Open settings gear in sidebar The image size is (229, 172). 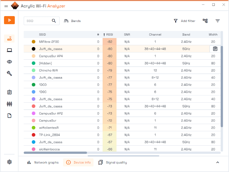tap(9, 162)
